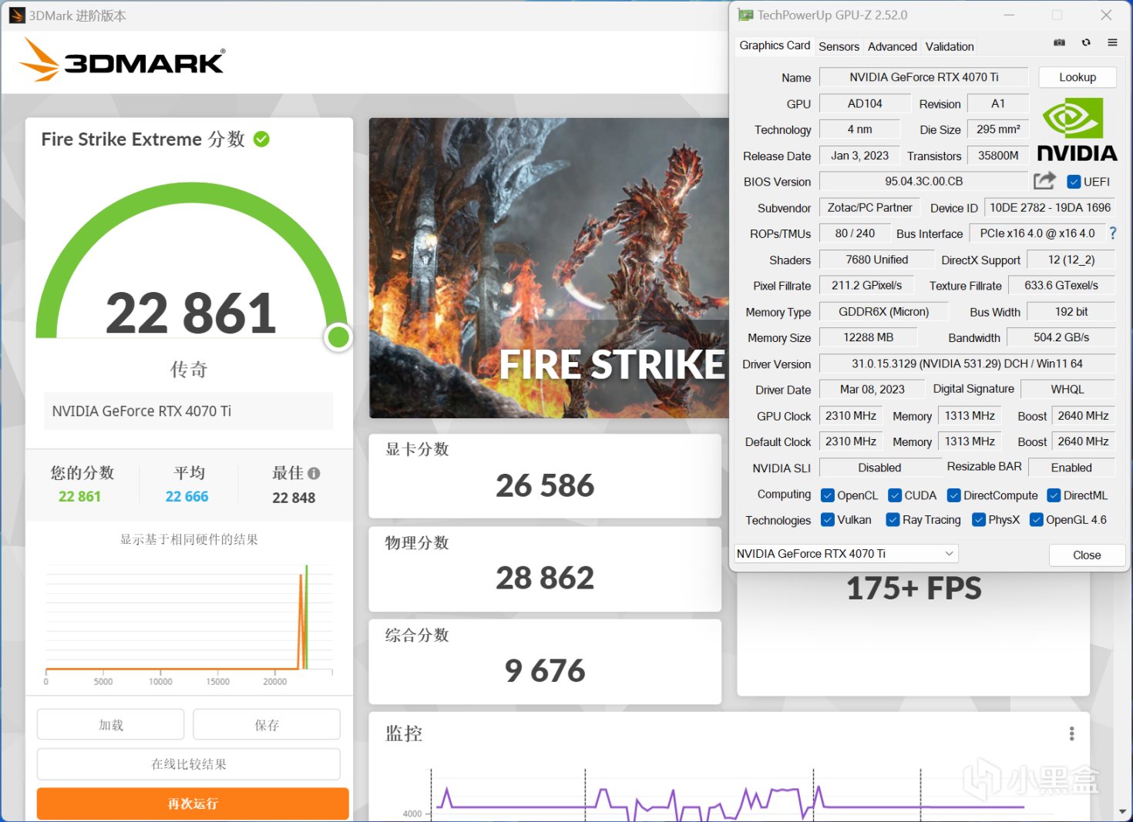Image resolution: width=1133 pixels, height=822 pixels.
Task: Toggle the DirectML checkbox
Action: pos(1054,495)
